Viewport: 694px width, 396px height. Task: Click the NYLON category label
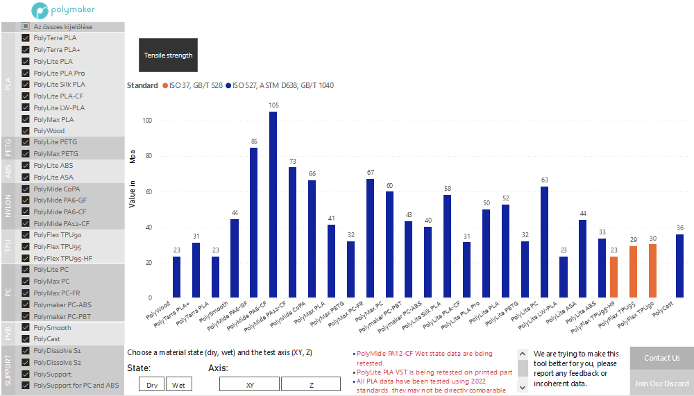8,206
